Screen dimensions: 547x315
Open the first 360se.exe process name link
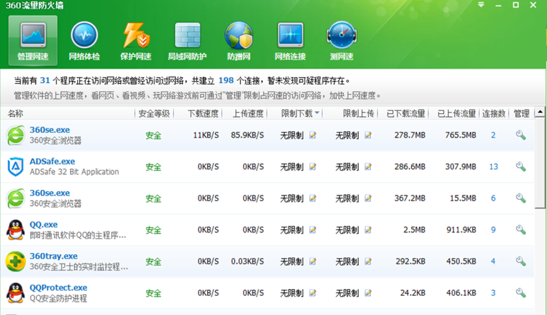click(50, 130)
